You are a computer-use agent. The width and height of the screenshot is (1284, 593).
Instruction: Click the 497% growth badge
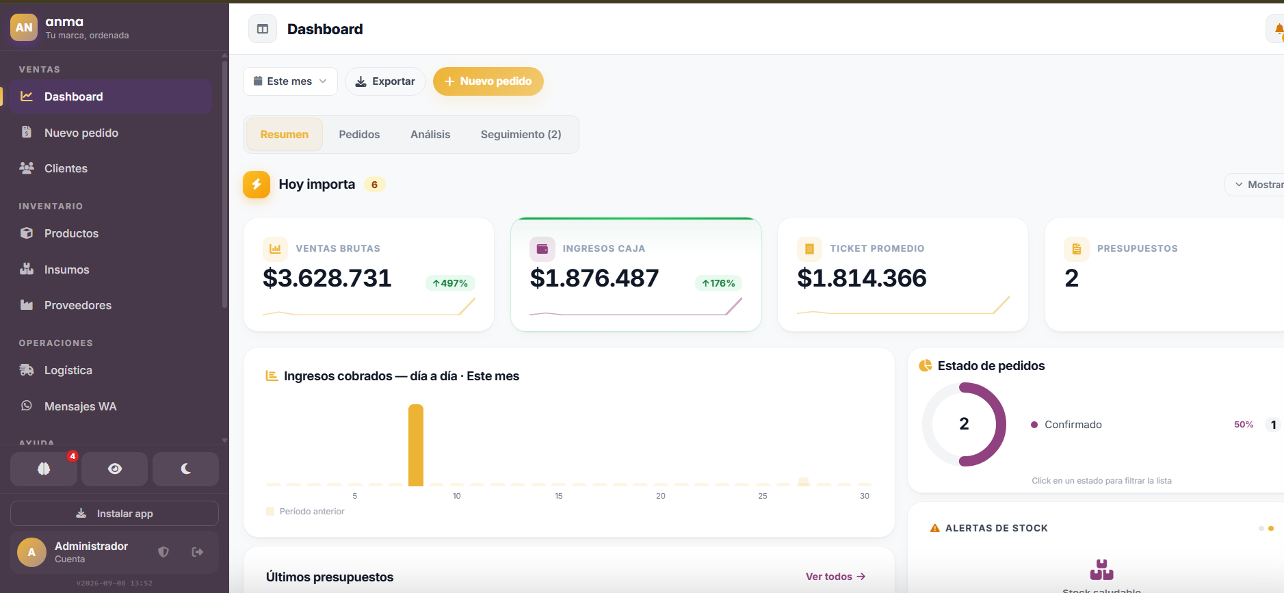tap(450, 283)
